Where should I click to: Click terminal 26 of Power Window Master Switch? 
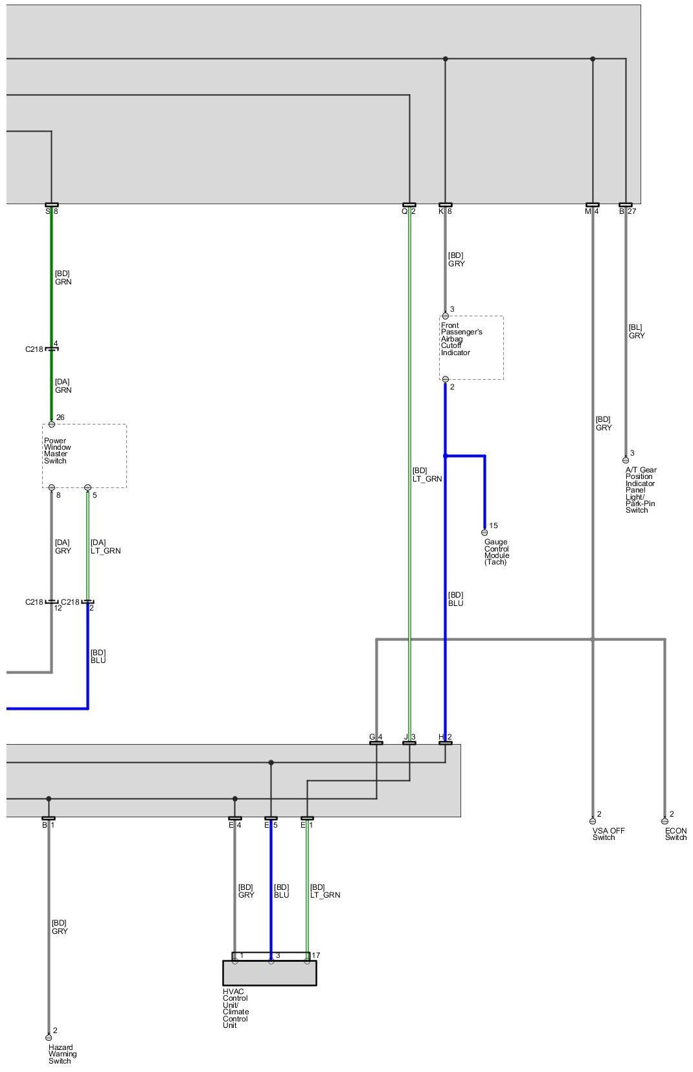[52, 424]
